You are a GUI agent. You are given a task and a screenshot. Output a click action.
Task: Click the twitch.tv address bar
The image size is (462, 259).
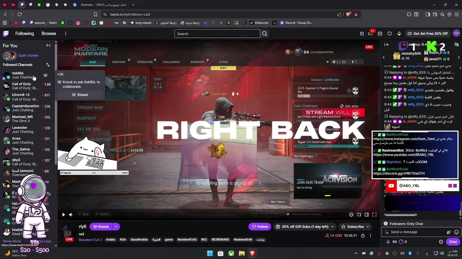[x=217, y=14]
